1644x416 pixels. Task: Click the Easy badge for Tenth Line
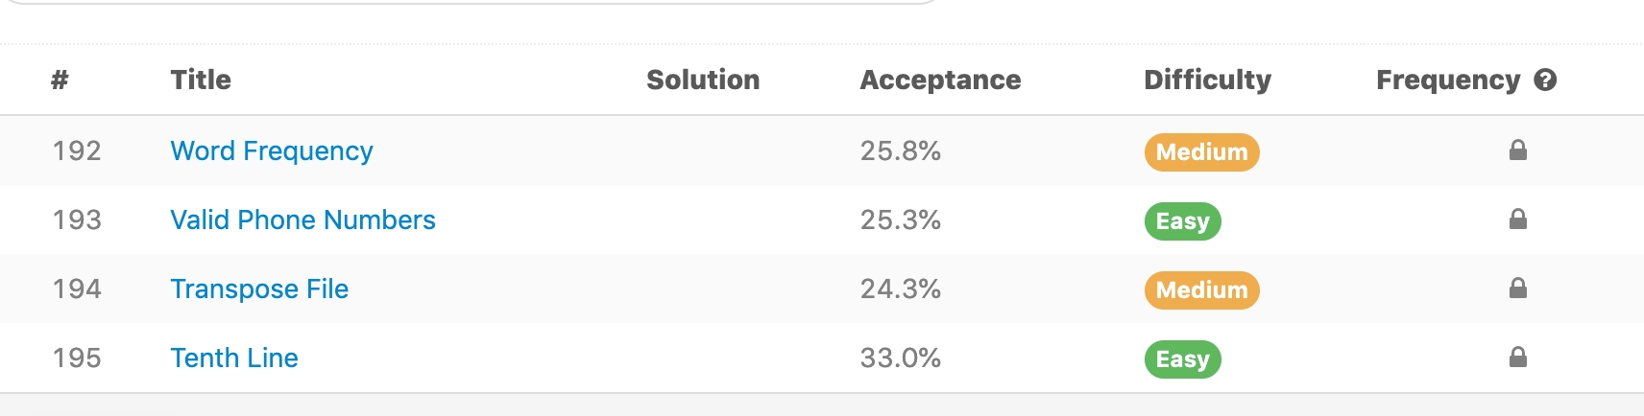coord(1182,359)
